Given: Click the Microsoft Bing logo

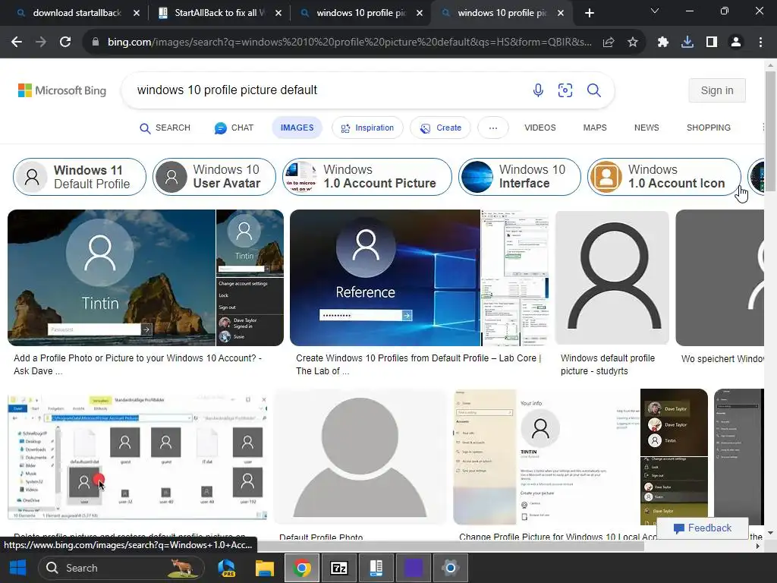Looking at the screenshot, I should [62, 90].
